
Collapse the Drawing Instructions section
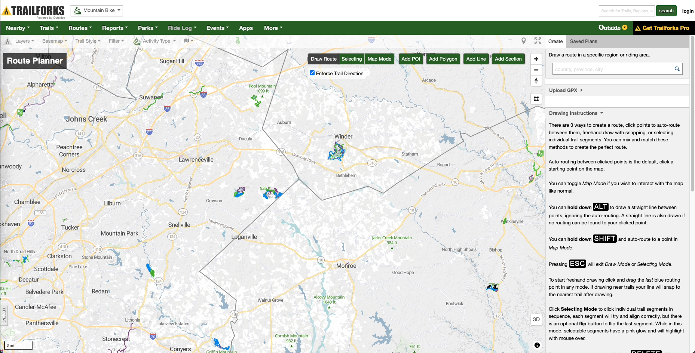[576, 113]
